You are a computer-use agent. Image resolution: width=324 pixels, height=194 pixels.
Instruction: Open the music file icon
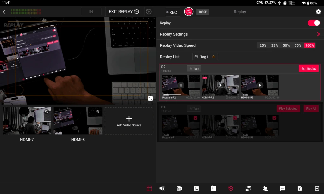pos(300,188)
